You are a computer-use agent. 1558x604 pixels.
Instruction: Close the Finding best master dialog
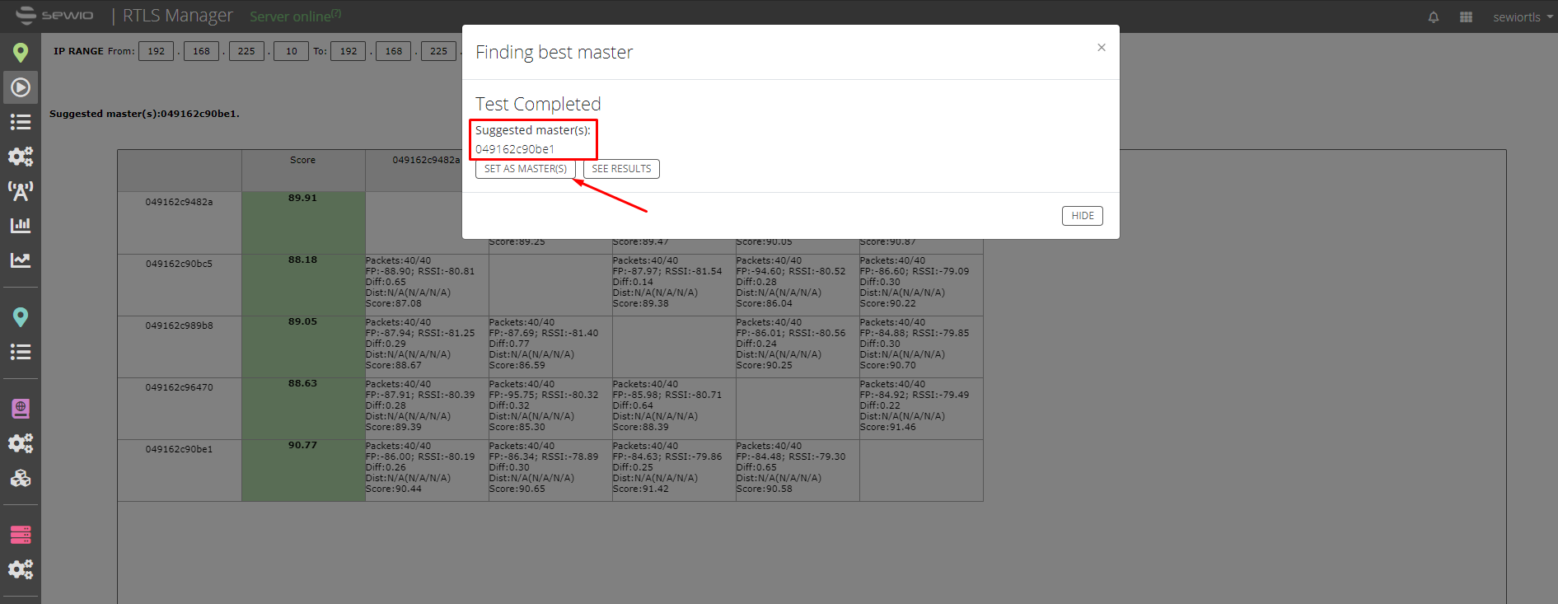(x=1102, y=48)
